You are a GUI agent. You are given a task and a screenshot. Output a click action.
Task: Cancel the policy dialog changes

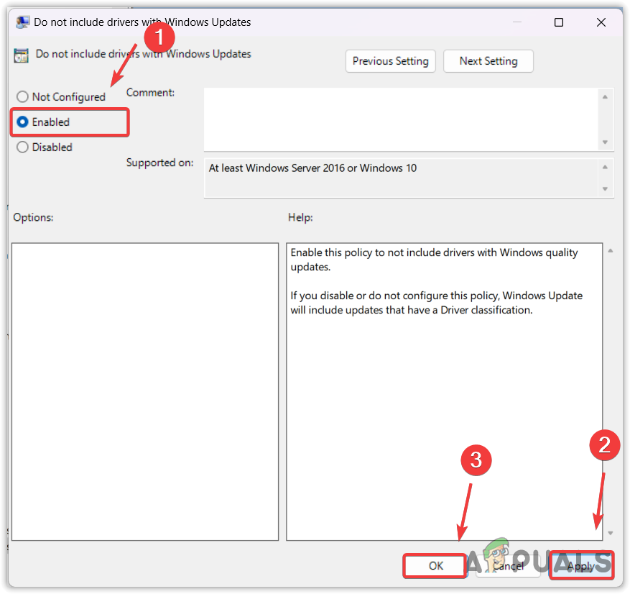tap(508, 566)
